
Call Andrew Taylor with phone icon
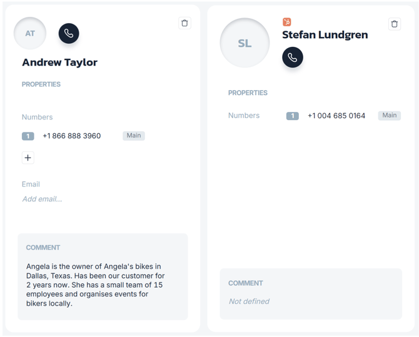pos(69,33)
